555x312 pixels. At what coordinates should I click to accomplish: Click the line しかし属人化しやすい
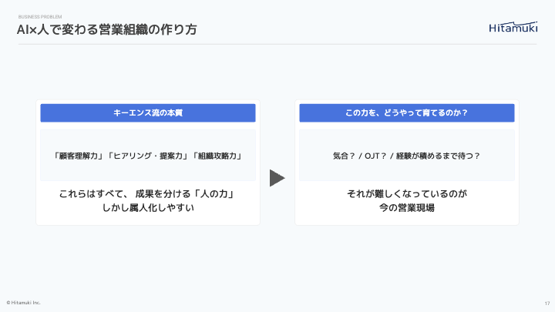(147, 207)
